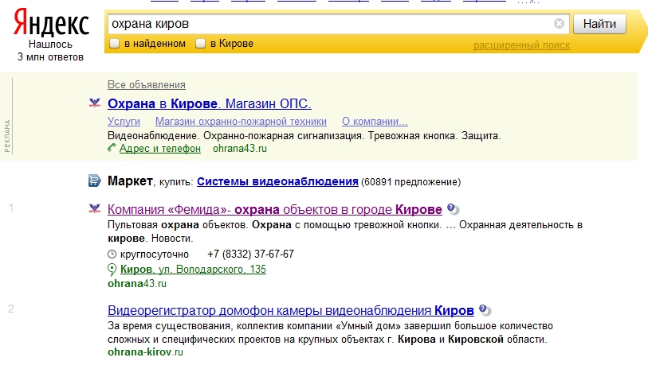Open the Компания «Фемида» result title
This screenshot has height=369, width=648.
[x=275, y=209]
